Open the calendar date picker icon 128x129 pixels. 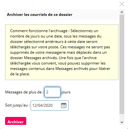[x=64, y=105]
